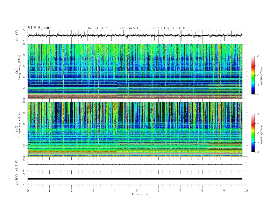Click inside the ch.2 spectrogram panel

click(x=135, y=129)
